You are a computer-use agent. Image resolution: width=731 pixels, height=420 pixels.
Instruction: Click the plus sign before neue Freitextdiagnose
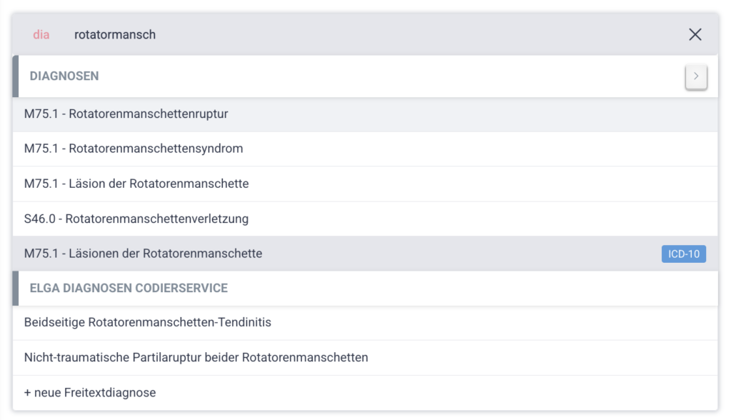coord(27,393)
